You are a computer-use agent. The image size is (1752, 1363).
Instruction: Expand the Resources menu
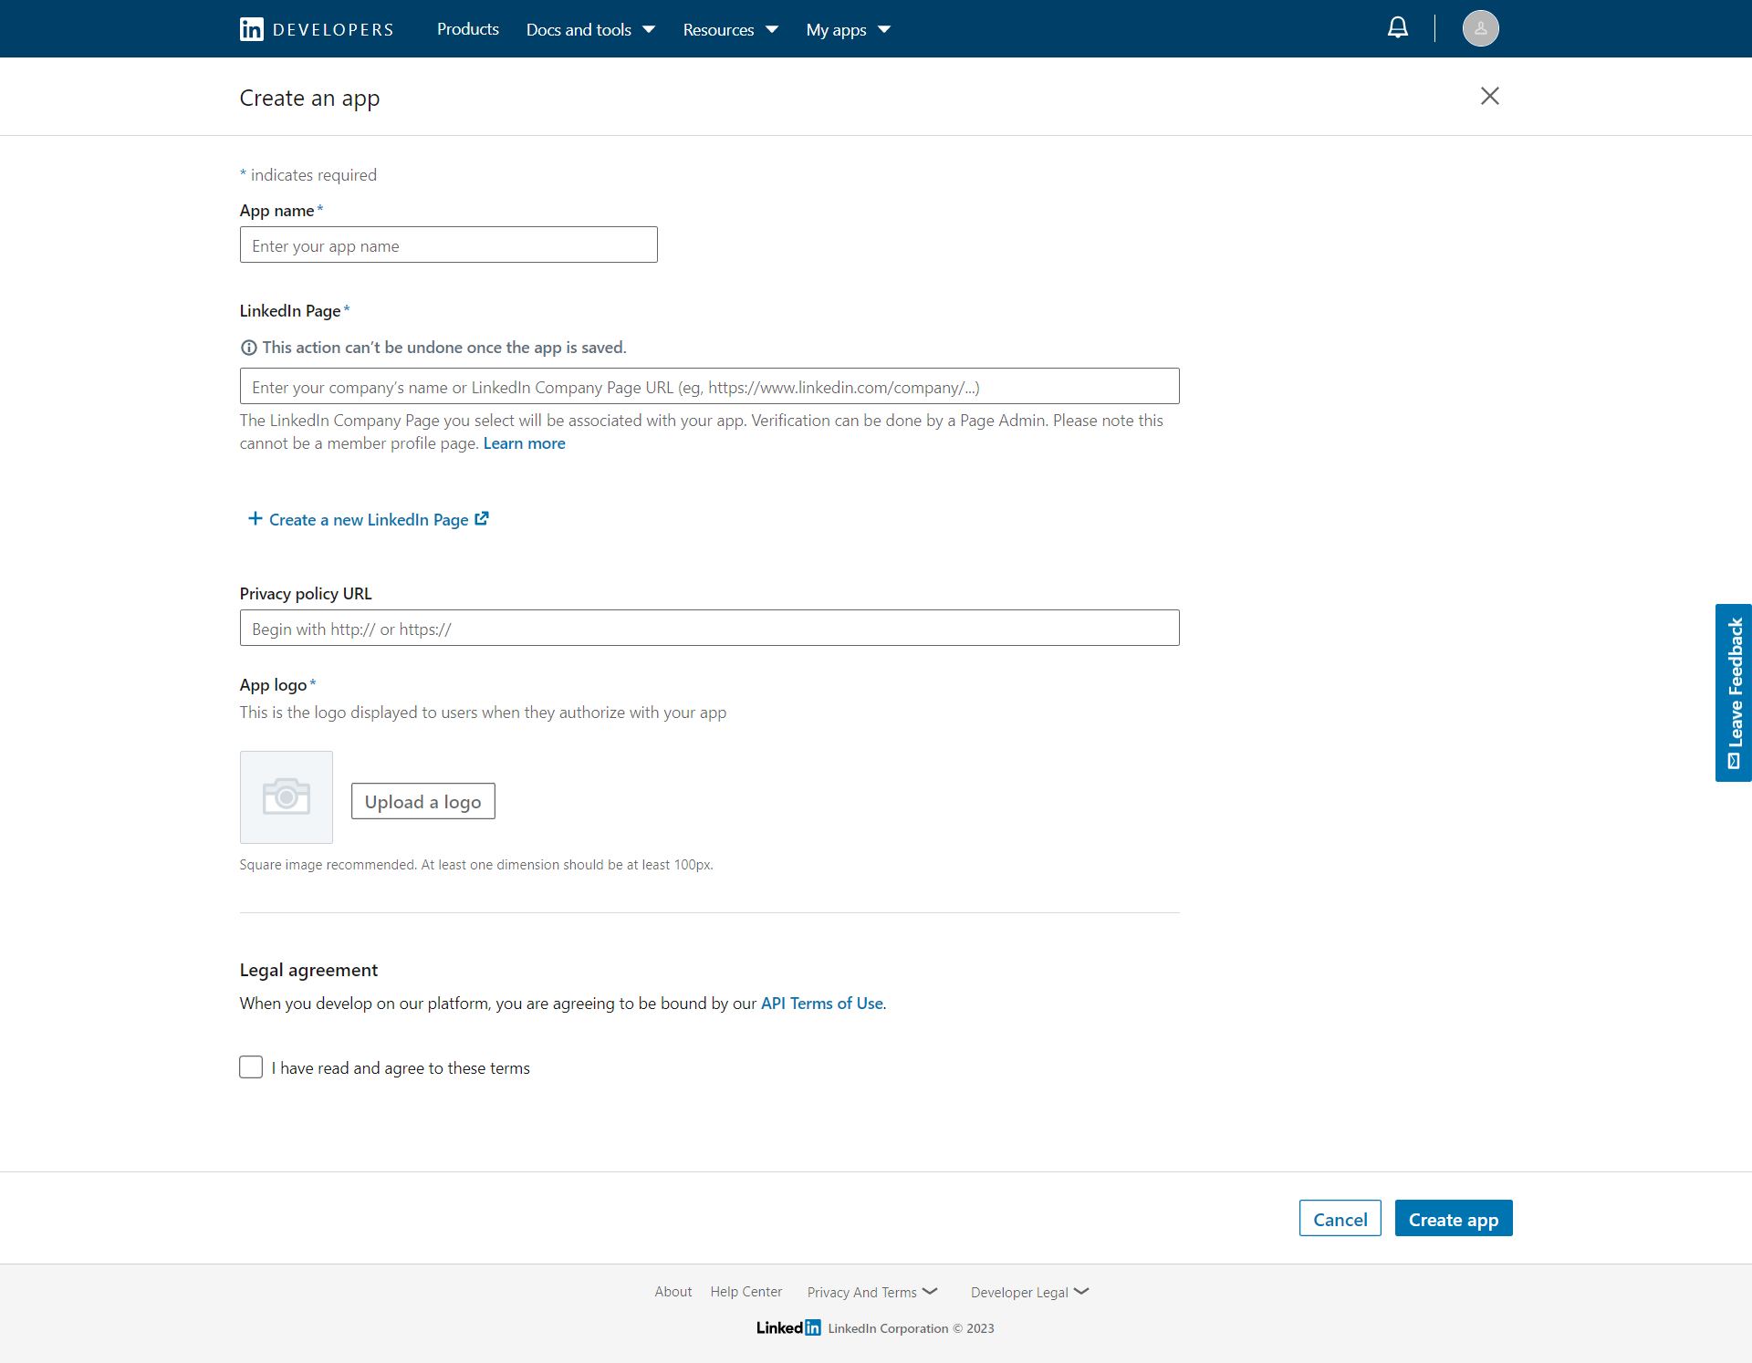pos(731,29)
